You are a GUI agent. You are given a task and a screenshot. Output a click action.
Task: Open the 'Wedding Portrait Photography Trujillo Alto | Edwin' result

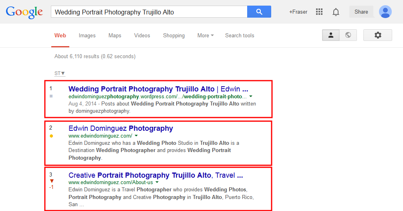pos(158,89)
